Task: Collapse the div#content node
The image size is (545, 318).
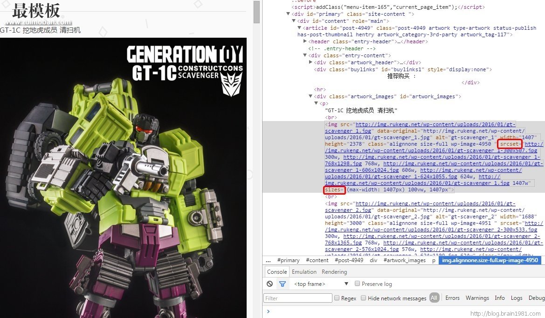Action: coord(294,21)
